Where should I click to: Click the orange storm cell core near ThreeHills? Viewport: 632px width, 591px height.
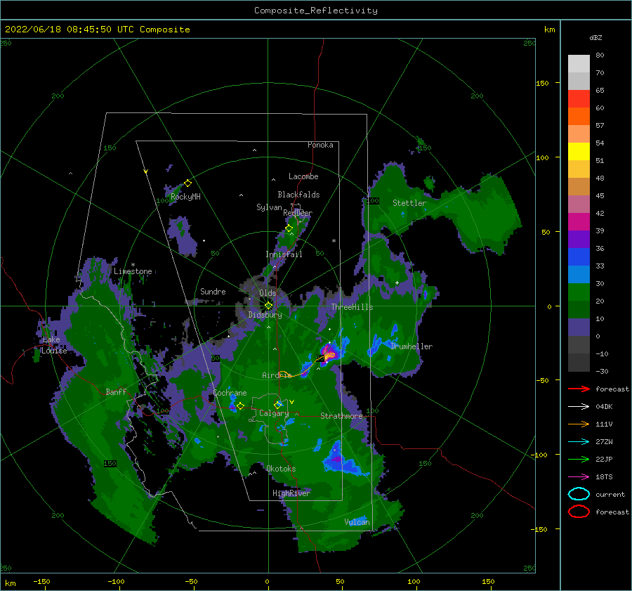[331, 356]
